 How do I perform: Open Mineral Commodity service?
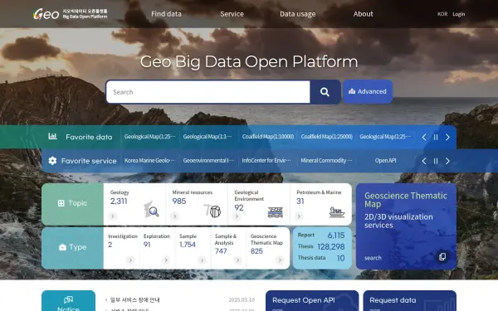coord(326,161)
